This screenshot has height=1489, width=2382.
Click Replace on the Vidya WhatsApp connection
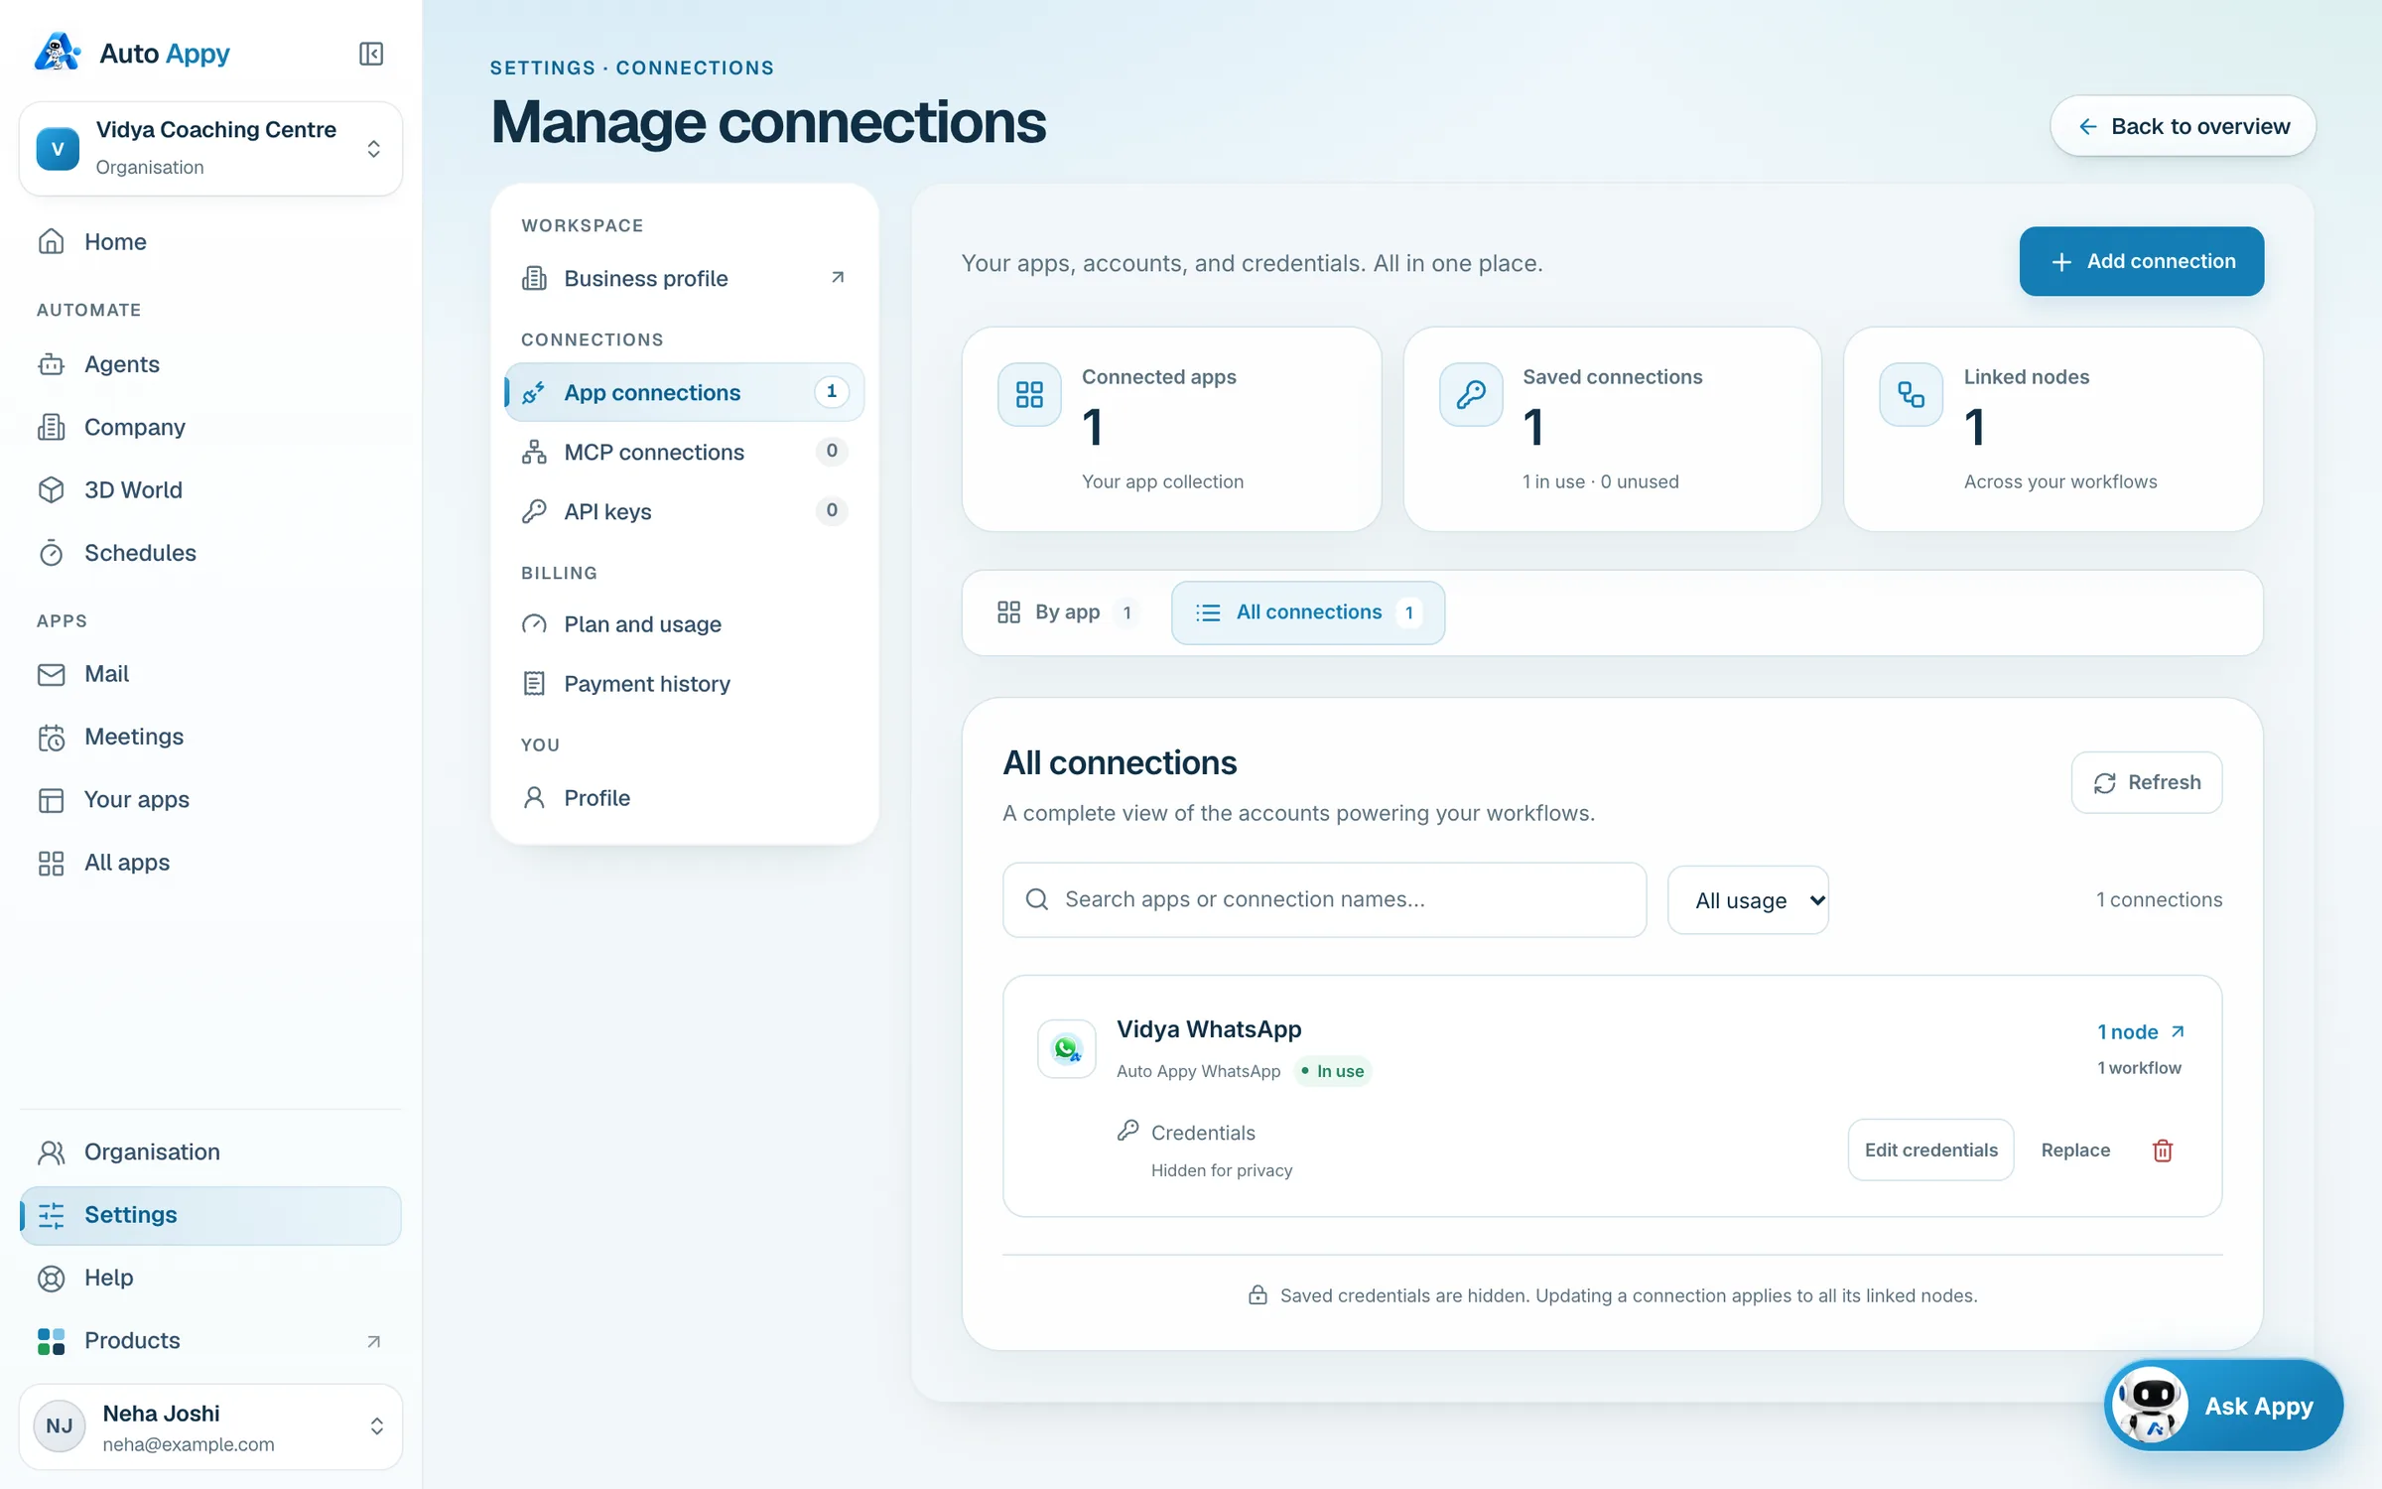click(2075, 1151)
